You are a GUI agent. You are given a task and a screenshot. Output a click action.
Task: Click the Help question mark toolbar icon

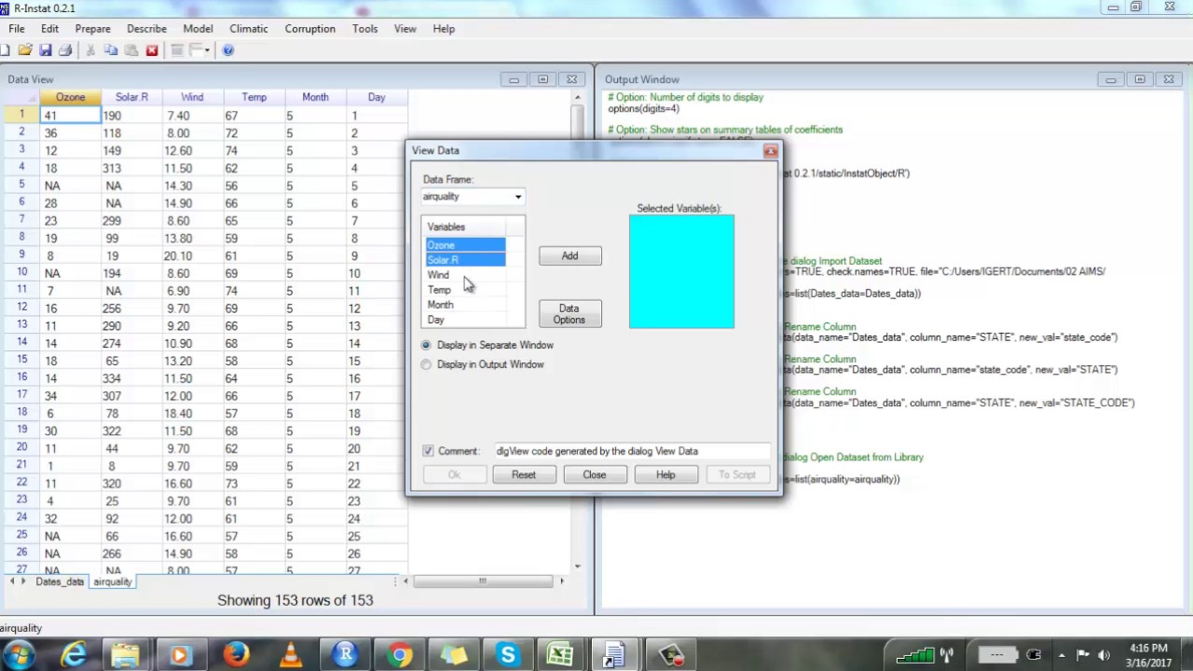tap(228, 50)
